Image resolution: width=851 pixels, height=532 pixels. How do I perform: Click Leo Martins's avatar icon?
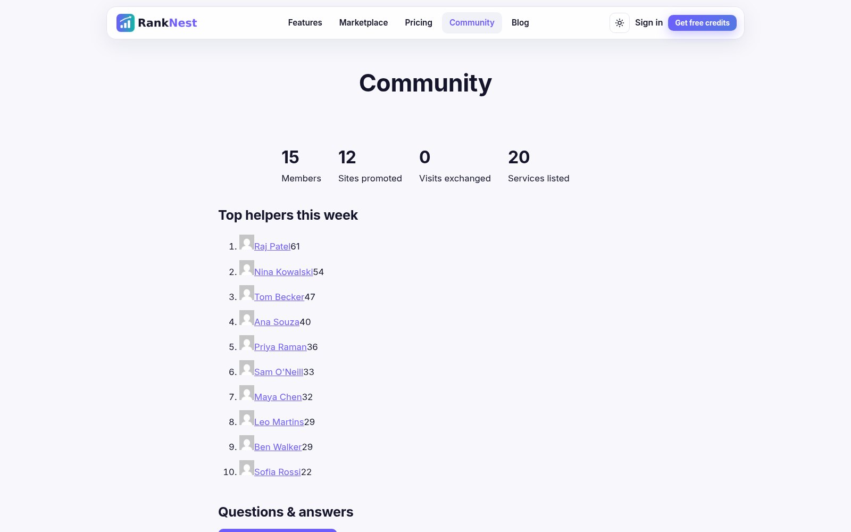247,418
